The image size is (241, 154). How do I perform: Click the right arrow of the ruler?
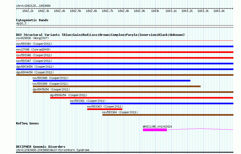click(233, 8)
